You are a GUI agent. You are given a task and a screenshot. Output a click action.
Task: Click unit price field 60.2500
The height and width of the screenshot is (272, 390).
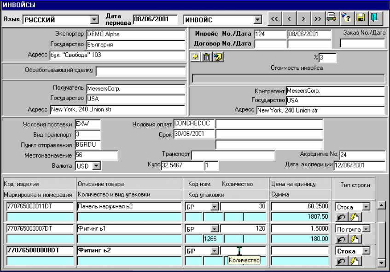click(300, 206)
